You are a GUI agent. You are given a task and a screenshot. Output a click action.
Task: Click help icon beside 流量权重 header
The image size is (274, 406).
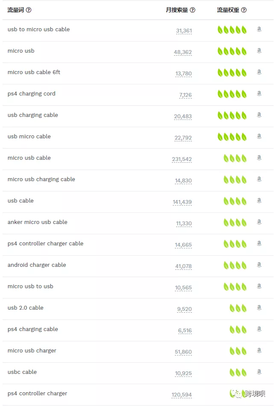244,10
